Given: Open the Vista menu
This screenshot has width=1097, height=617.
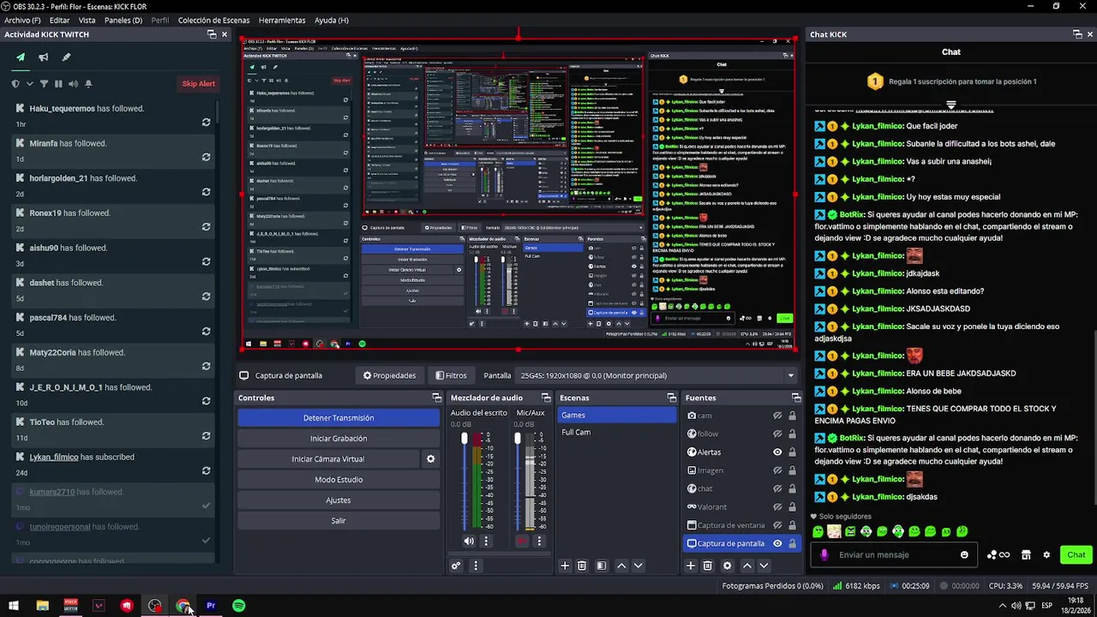Looking at the screenshot, I should point(87,20).
